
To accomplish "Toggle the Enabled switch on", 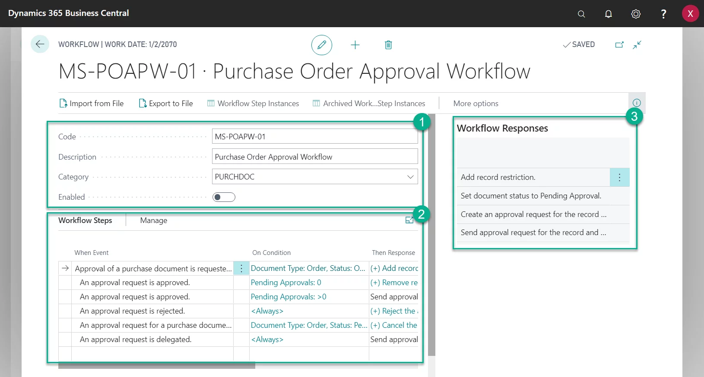I will [224, 197].
